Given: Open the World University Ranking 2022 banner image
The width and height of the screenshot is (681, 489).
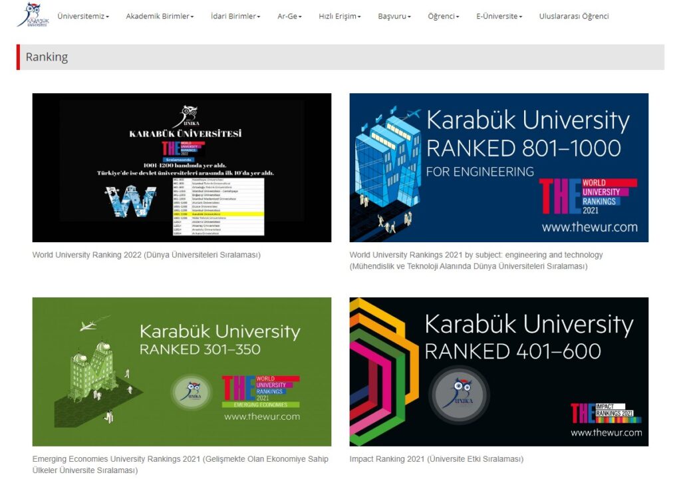Looking at the screenshot, I should tap(182, 168).
